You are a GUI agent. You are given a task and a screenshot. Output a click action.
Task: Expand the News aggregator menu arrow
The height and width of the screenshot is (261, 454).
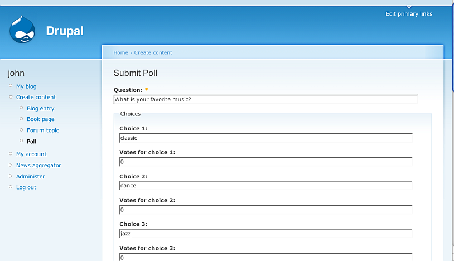point(11,165)
